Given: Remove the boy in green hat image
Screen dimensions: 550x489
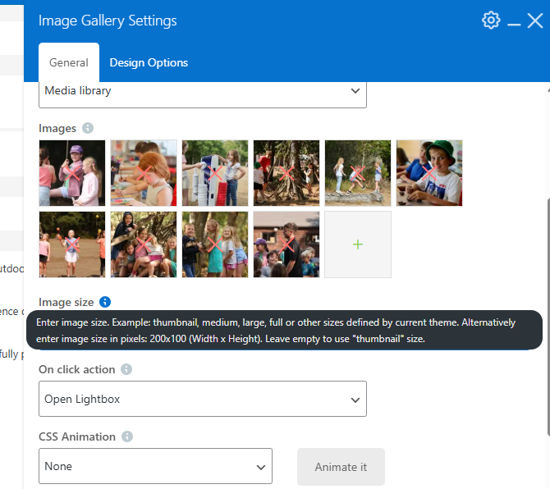Looking at the screenshot, I should (x=429, y=173).
